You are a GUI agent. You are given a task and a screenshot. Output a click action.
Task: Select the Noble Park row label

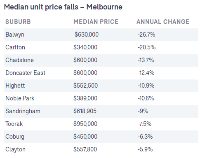click(x=20, y=98)
